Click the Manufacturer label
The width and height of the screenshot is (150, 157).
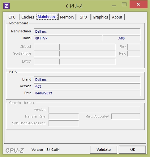tap(21, 31)
